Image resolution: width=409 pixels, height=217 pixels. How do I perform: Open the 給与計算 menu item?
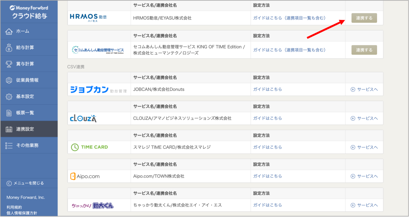[x=29, y=48]
